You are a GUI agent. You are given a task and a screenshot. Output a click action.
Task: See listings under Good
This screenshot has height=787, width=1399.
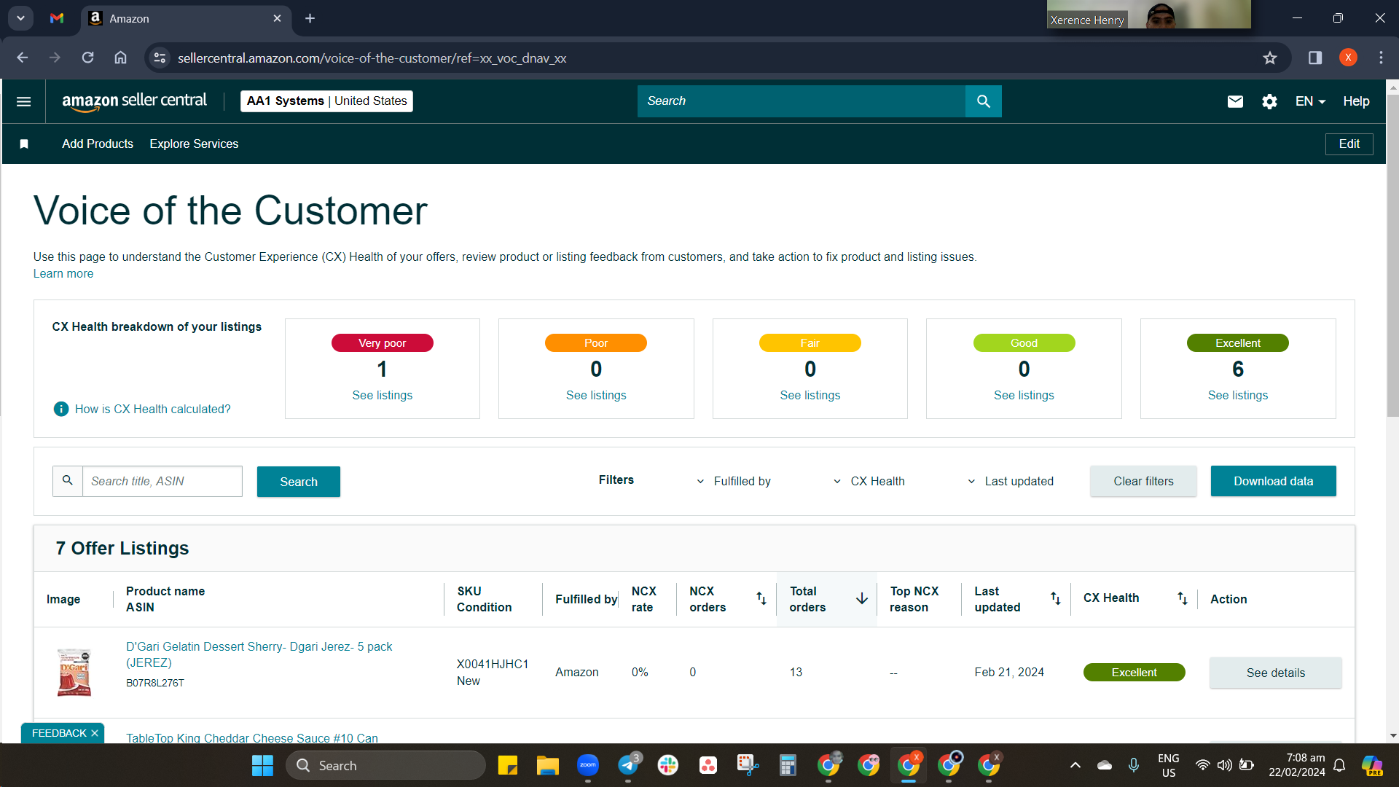pyautogui.click(x=1024, y=395)
